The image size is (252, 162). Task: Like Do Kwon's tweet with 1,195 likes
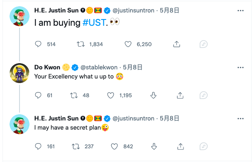pyautogui.click(x=110, y=95)
